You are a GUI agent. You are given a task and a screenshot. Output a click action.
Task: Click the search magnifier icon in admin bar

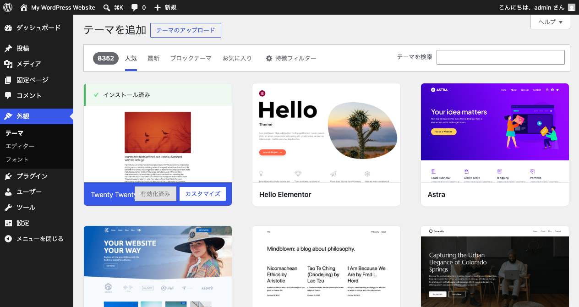tap(106, 7)
